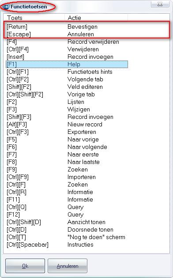Select the [F4] Record verwijderen row

67,42
